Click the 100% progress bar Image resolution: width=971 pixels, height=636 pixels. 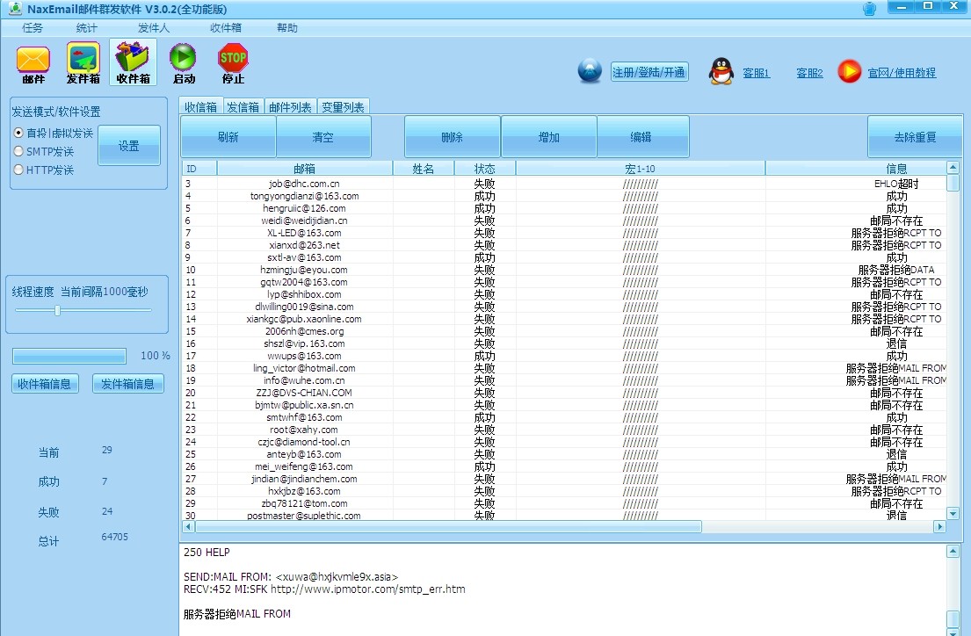click(69, 356)
